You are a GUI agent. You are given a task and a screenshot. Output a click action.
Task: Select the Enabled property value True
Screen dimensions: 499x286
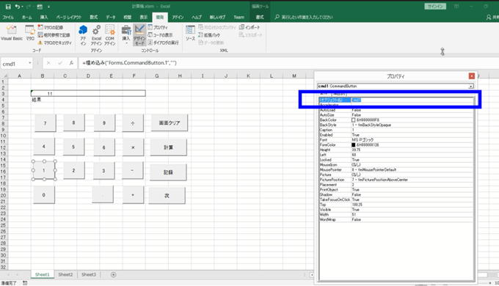(x=355, y=135)
